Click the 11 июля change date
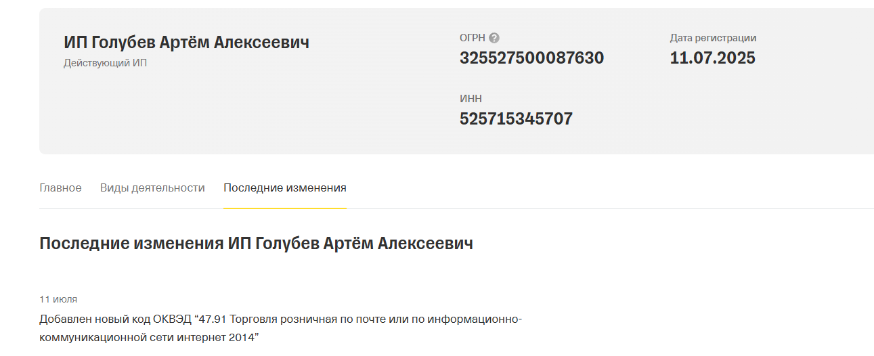The image size is (874, 356). coord(58,299)
